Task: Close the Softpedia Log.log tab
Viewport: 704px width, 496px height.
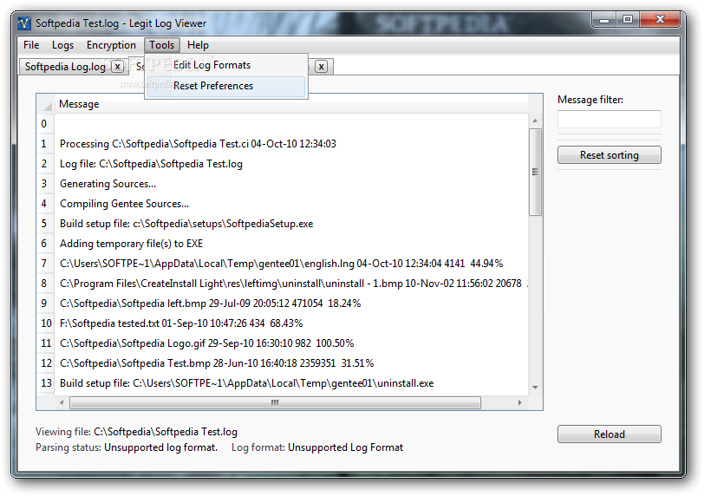Action: tap(118, 67)
